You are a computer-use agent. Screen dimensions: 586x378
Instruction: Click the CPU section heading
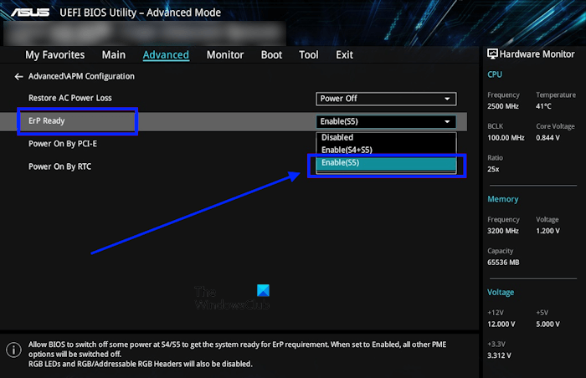tap(495, 74)
